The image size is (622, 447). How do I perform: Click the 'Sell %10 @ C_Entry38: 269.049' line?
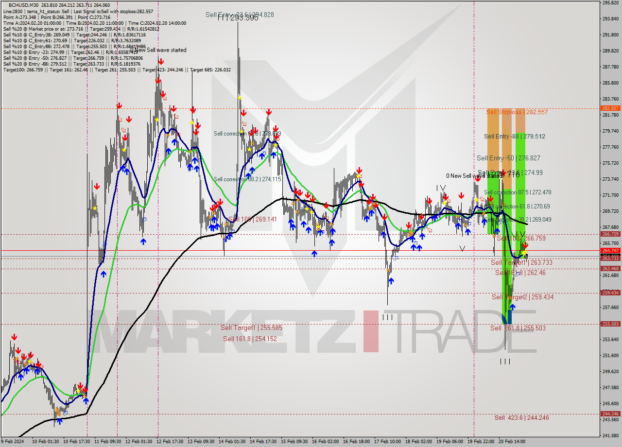74,34
